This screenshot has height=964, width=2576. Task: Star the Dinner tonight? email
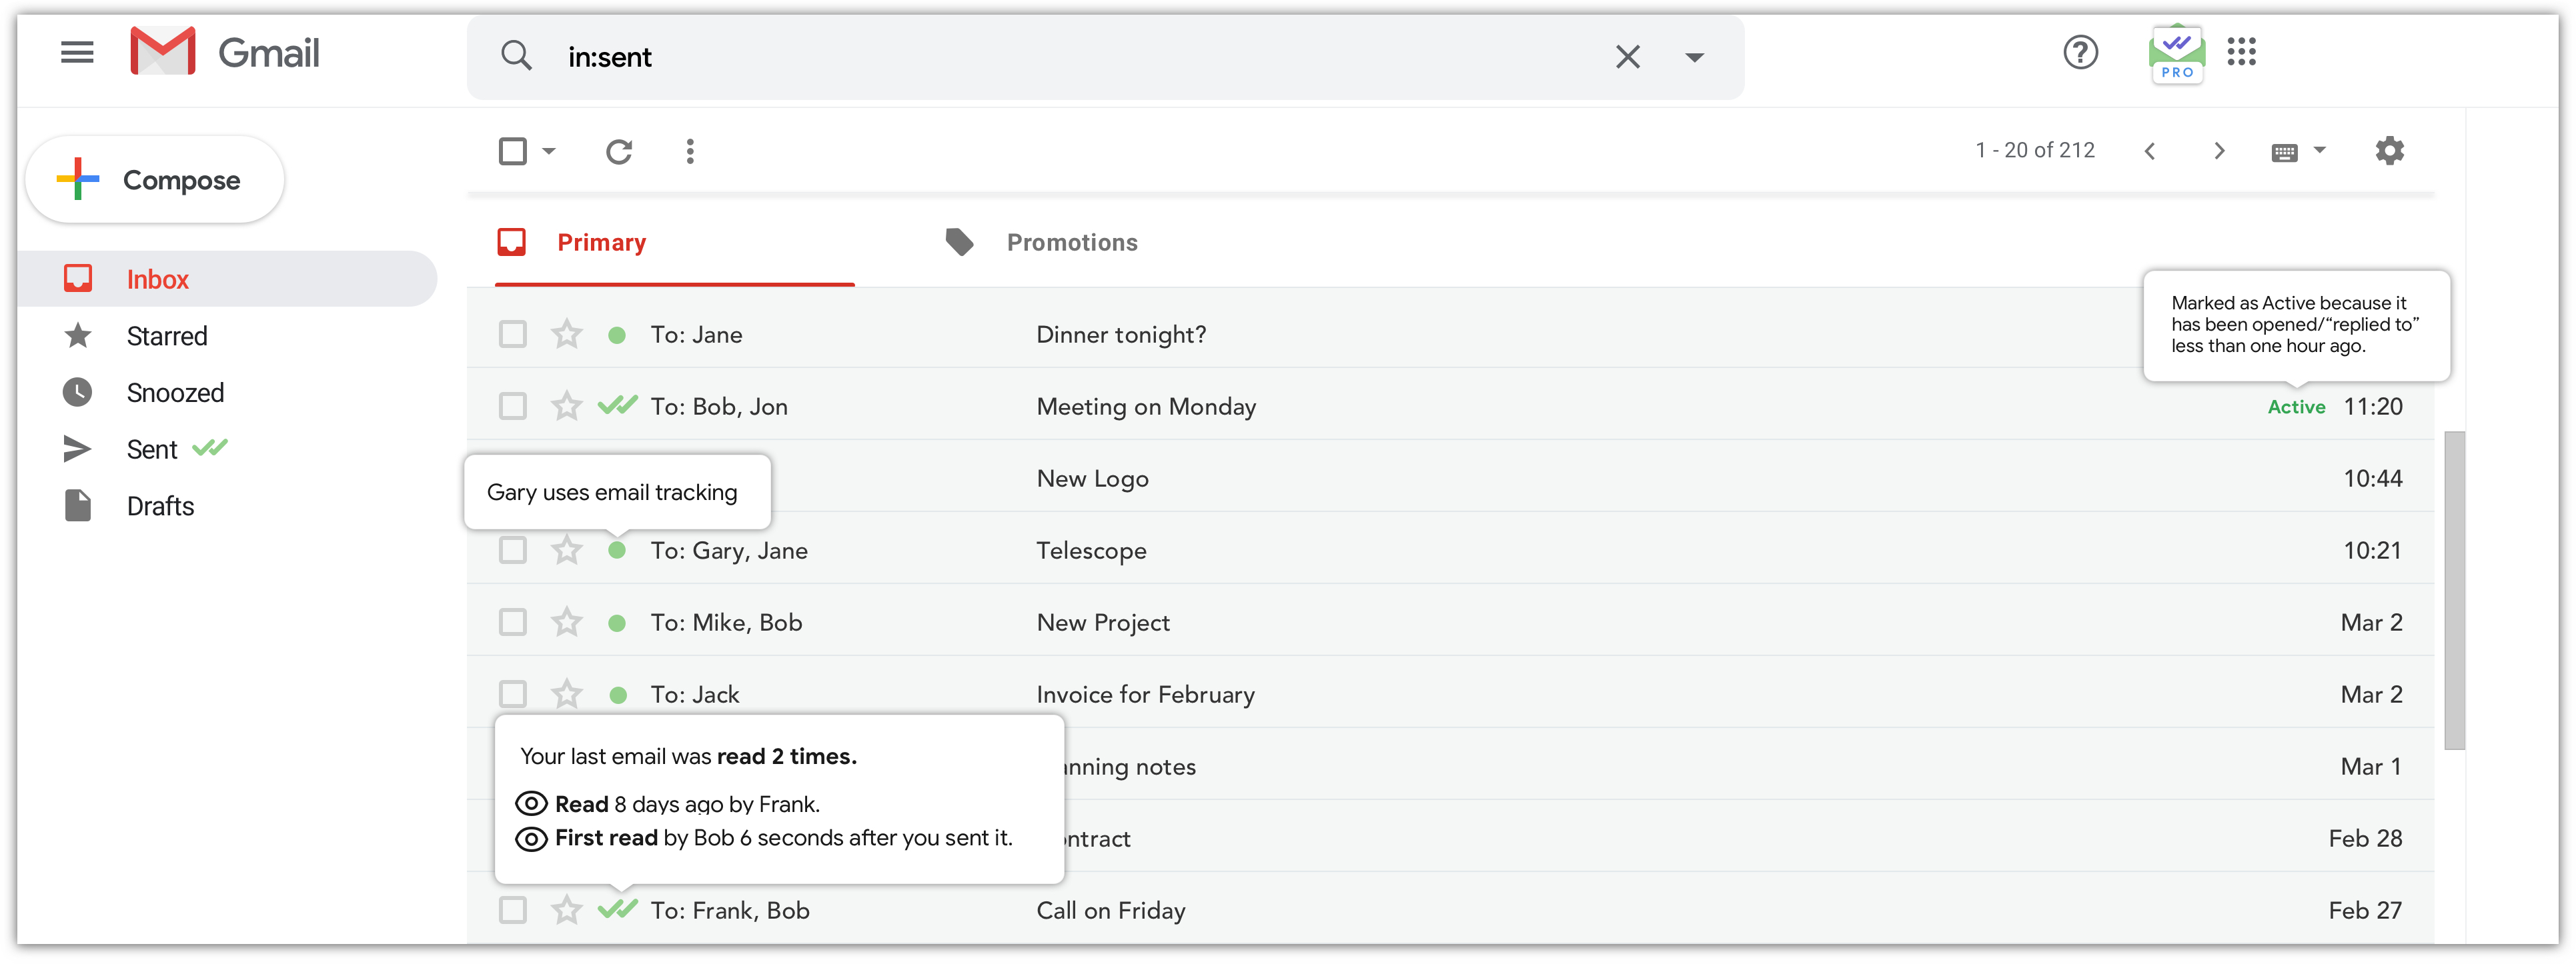point(567,335)
